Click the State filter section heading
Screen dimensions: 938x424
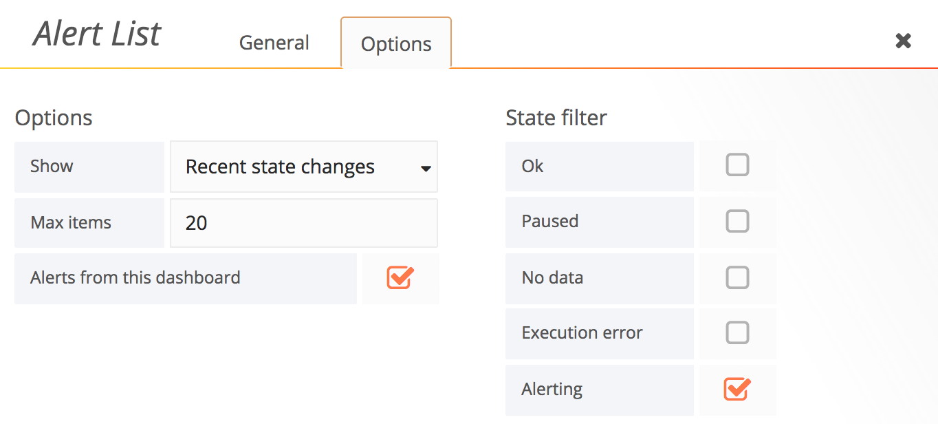point(556,117)
